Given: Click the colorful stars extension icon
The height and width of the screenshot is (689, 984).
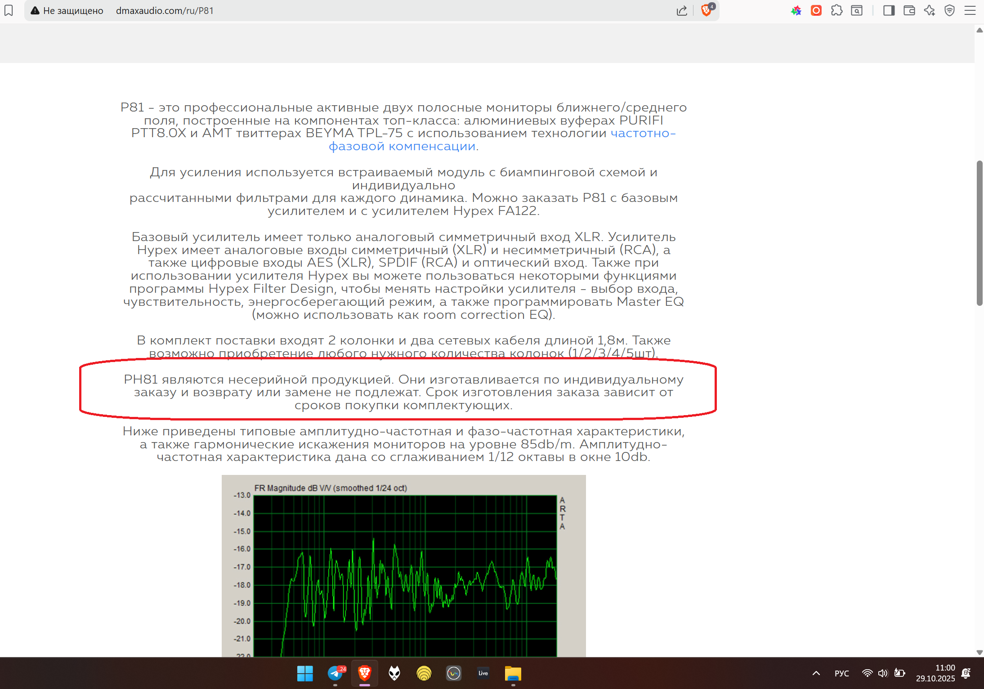Looking at the screenshot, I should click(796, 10).
